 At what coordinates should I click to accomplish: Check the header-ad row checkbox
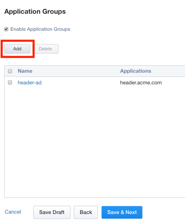tap(10, 82)
